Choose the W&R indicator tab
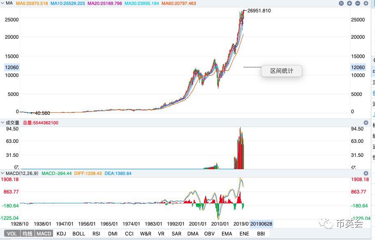The image size is (375, 240). point(146,233)
